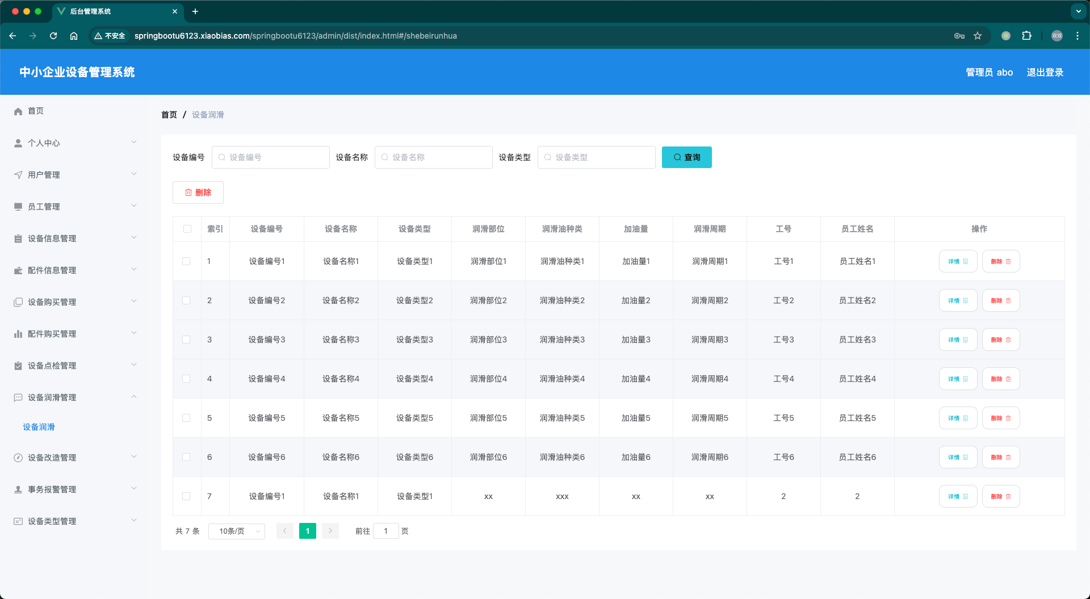Expand the 个人中心 menu chevron
This screenshot has height=599, width=1090.
click(134, 142)
